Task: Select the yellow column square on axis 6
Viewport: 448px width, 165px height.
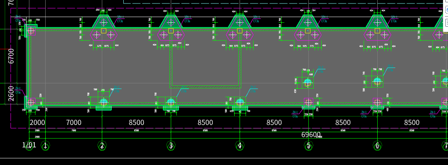Action: point(377,31)
